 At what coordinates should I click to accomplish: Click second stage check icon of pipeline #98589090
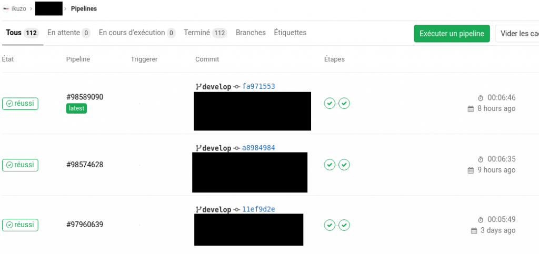(344, 103)
